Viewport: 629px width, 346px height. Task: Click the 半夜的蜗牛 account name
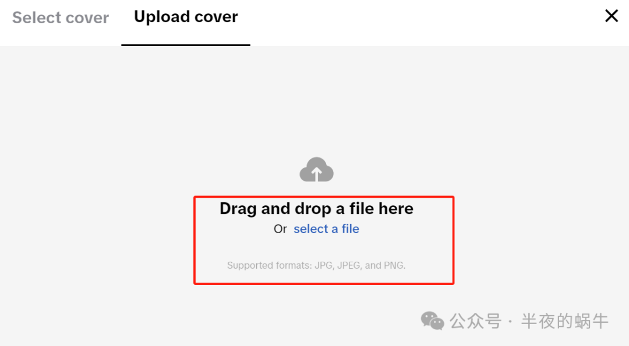[x=564, y=321]
